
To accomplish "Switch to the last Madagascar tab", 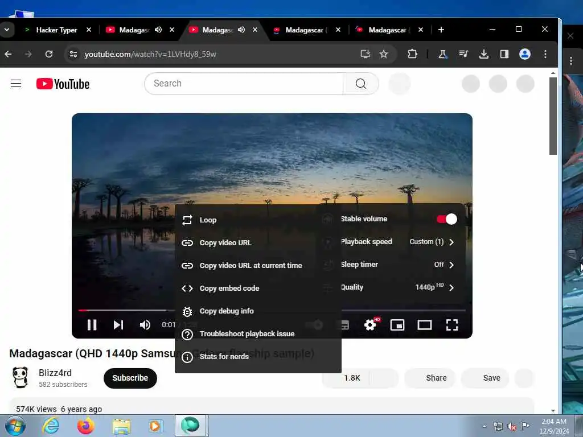I will coord(388,30).
